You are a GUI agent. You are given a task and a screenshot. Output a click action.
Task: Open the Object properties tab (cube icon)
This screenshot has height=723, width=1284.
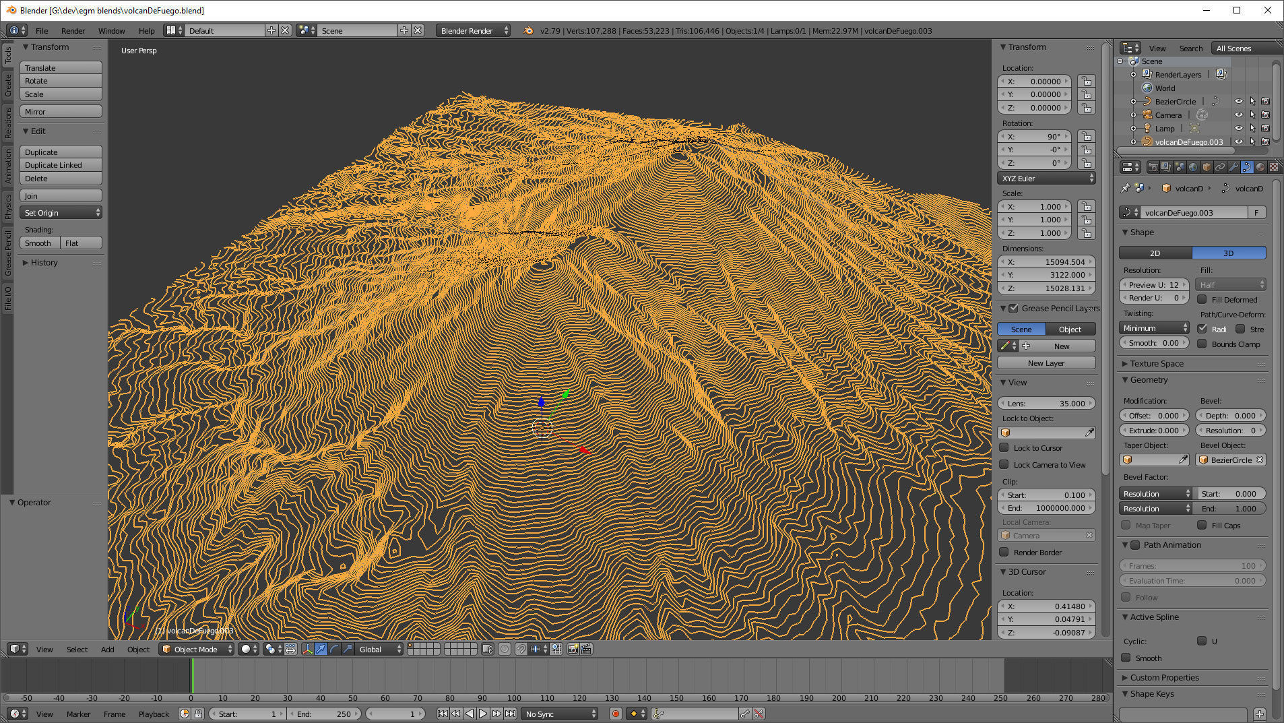(1207, 167)
